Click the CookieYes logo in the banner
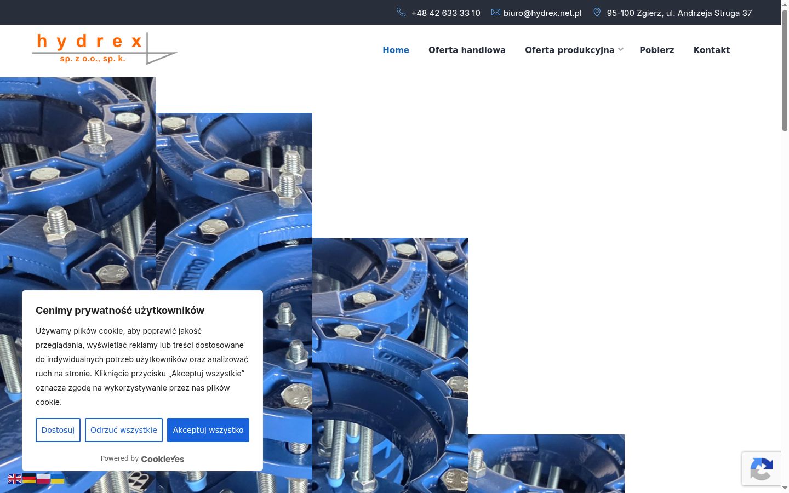789x493 pixels. [x=163, y=459]
